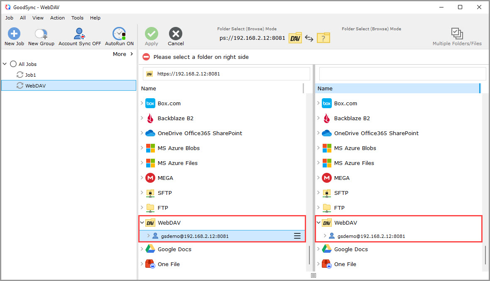490x281 pixels.
Task: Click the Cancel X icon
Action: point(176,34)
